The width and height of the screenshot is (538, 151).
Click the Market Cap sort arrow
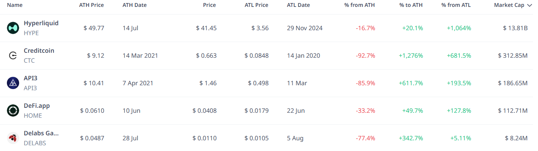click(x=529, y=5)
